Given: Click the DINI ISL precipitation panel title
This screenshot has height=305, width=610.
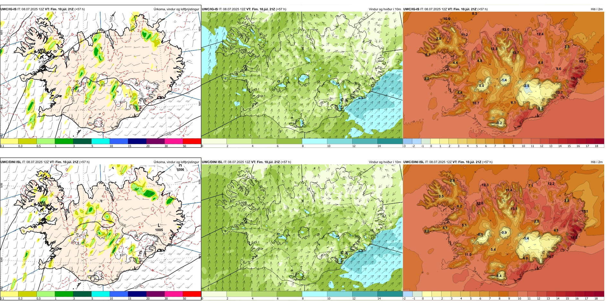Looking at the screenshot, I should coord(45,162).
